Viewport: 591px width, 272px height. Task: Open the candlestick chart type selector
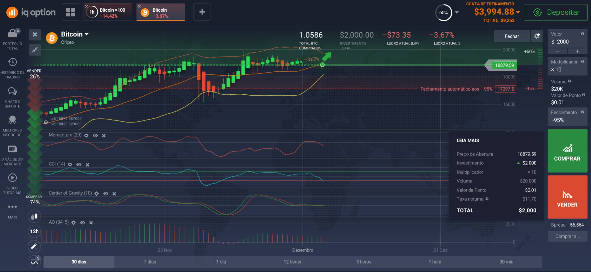point(35,216)
